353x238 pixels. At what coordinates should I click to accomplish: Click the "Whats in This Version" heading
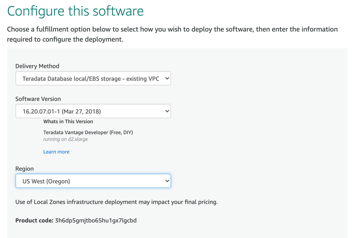point(68,122)
